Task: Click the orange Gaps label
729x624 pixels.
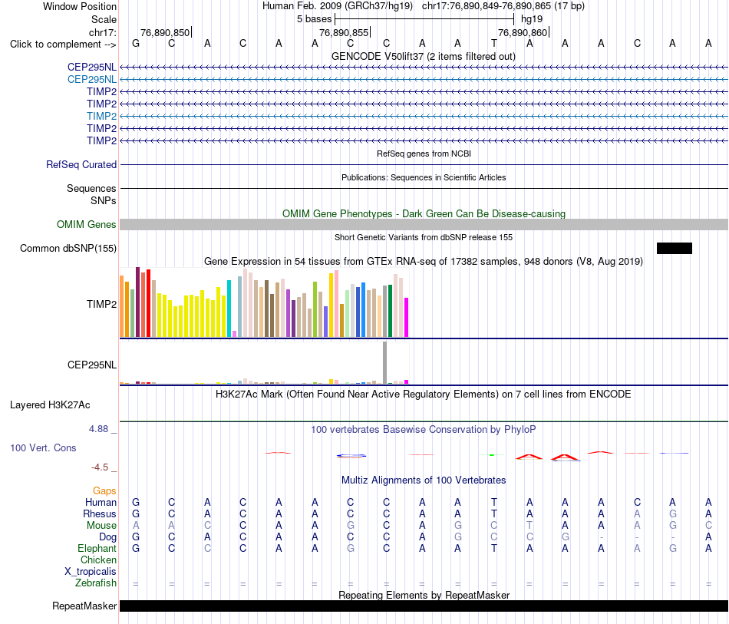Action: pyautogui.click(x=104, y=491)
